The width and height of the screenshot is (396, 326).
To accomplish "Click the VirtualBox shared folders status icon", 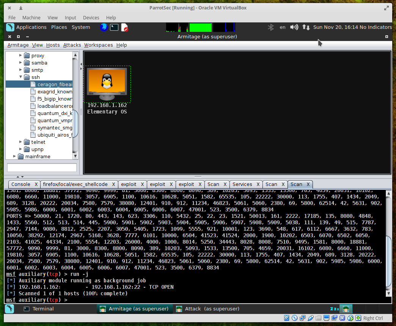I will point(319,318).
